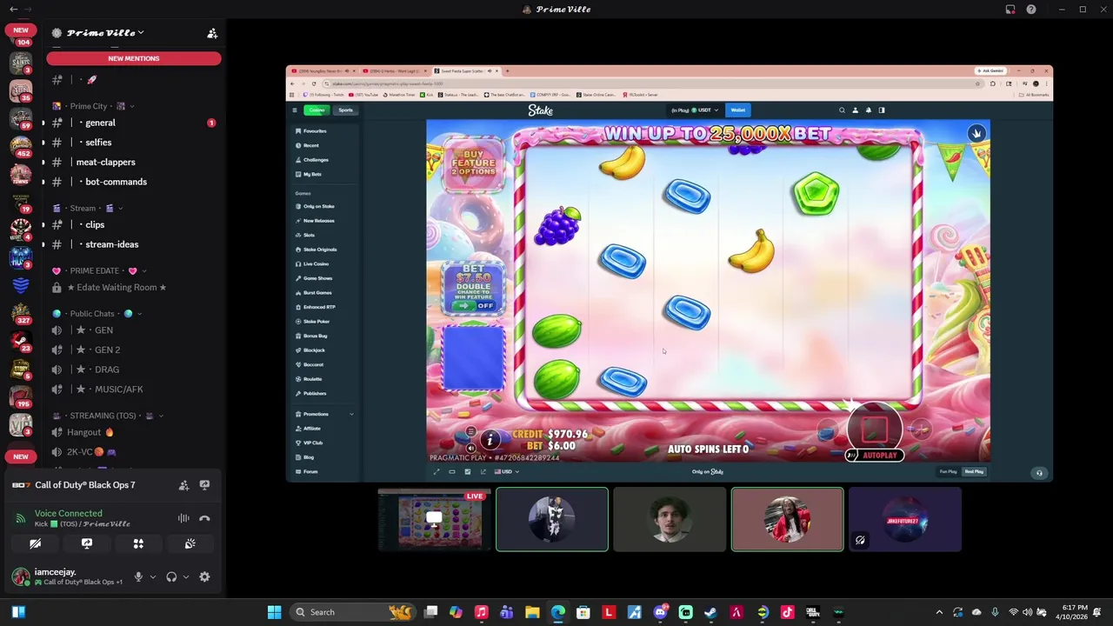Toggle headphone deafen
Viewport: 1113px width, 626px height.
pos(171,576)
